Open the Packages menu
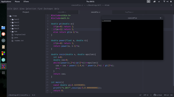Image resolution: width=174 pixels, height=97 pixels. (48, 9)
